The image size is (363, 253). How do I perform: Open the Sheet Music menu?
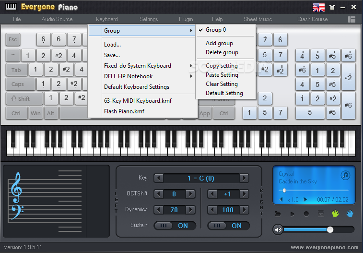pyautogui.click(x=258, y=19)
